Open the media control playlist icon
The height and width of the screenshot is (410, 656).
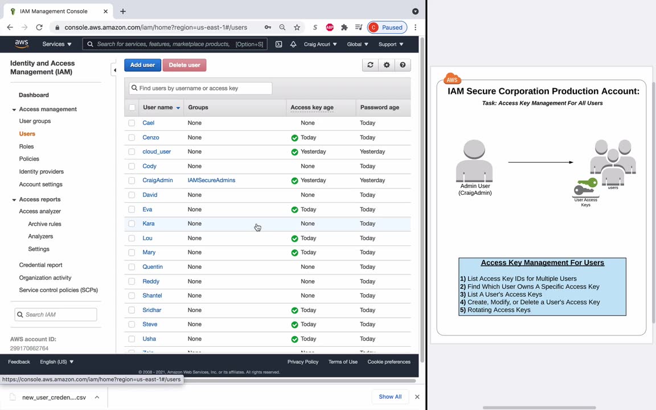tap(359, 27)
